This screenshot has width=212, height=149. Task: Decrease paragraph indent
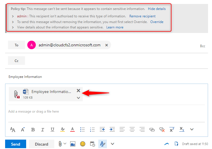tap(102, 129)
